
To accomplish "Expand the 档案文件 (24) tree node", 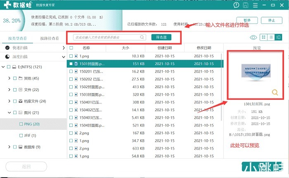I will (9, 101).
